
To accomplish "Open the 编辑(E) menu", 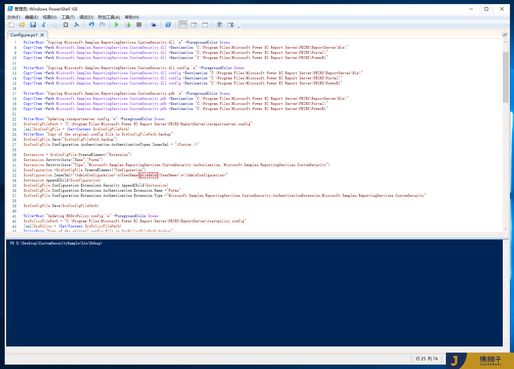I will click(x=31, y=17).
